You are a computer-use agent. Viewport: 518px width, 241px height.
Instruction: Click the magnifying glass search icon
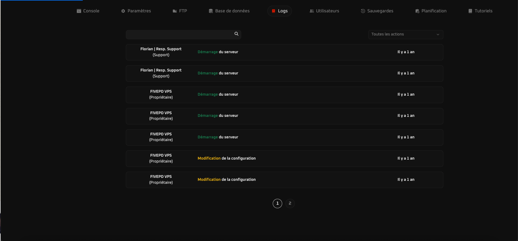click(236, 34)
